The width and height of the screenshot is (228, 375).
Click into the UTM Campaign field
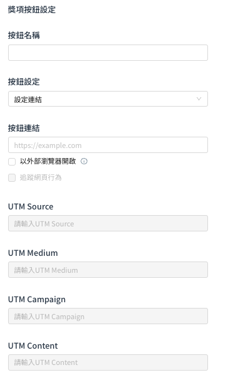108,316
